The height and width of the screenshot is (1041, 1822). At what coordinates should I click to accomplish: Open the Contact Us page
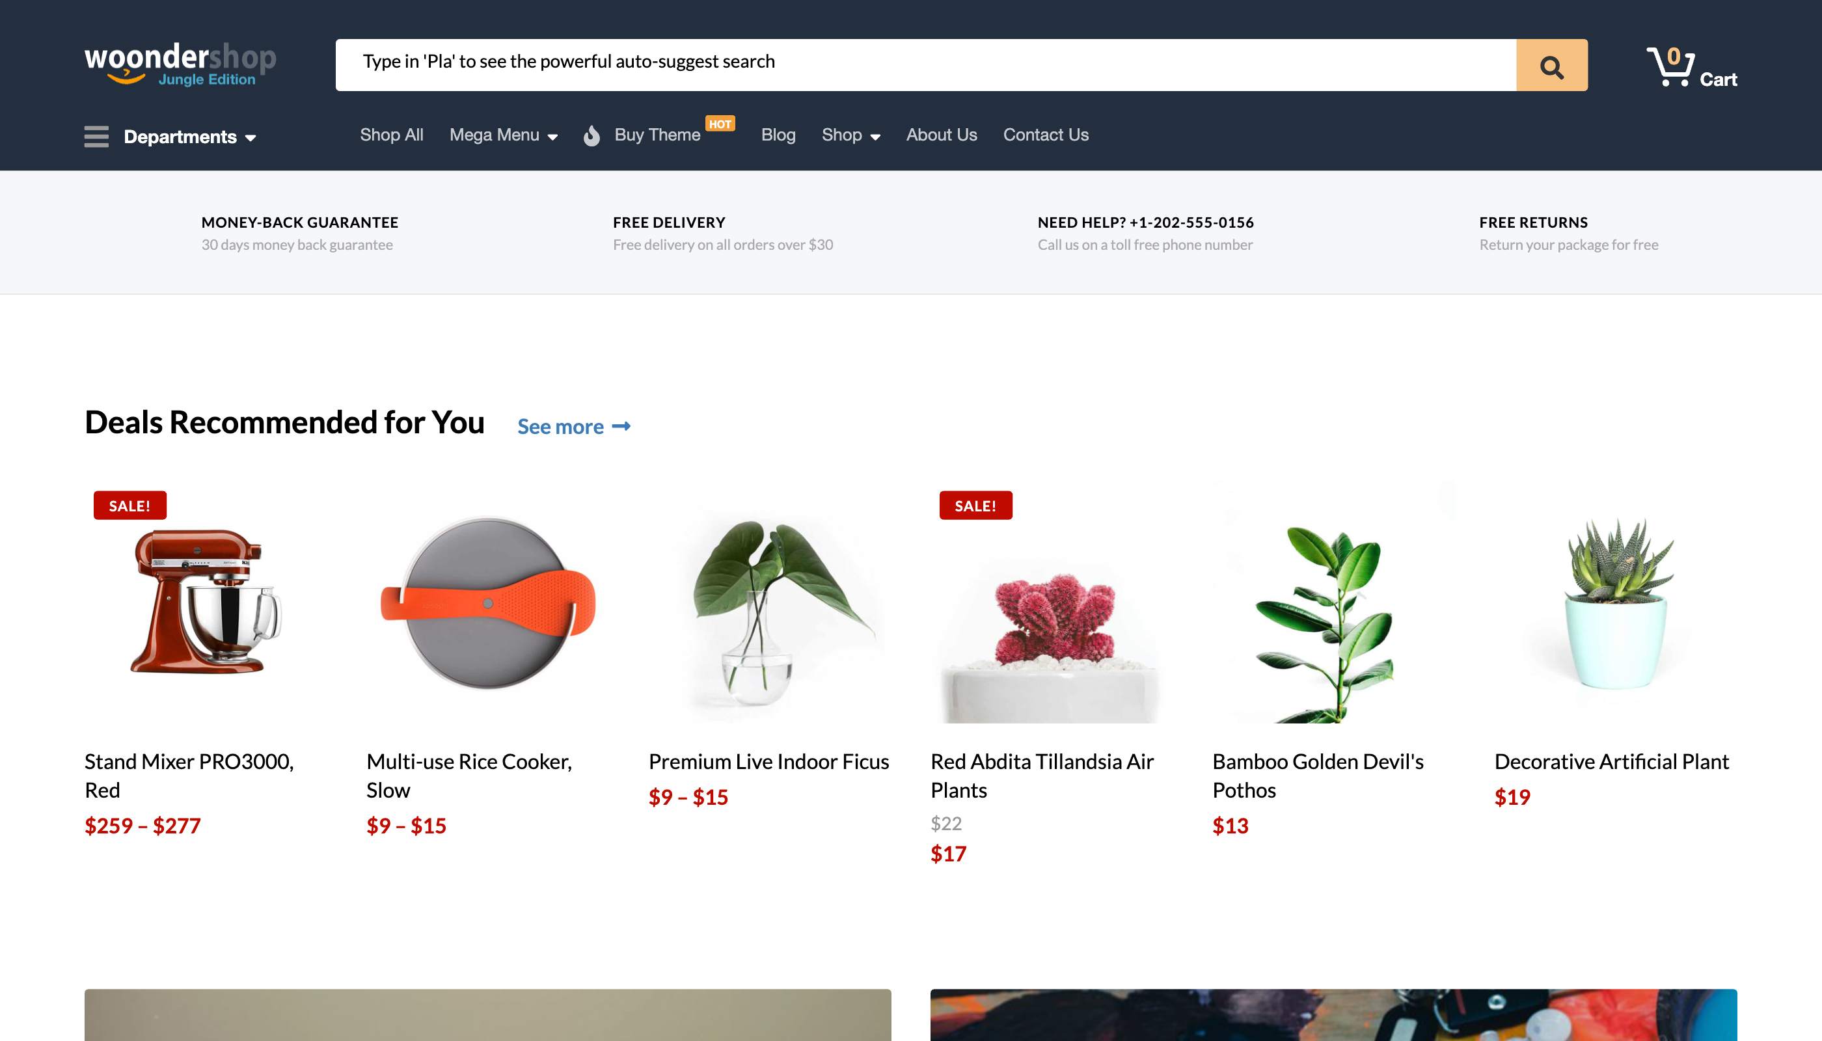pos(1046,135)
